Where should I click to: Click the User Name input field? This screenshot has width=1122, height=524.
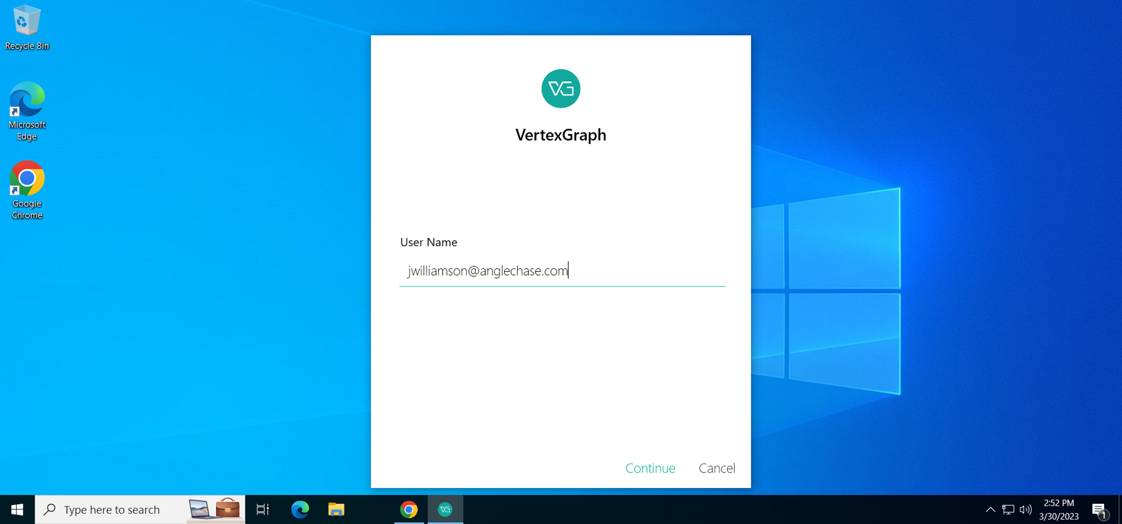tap(562, 271)
